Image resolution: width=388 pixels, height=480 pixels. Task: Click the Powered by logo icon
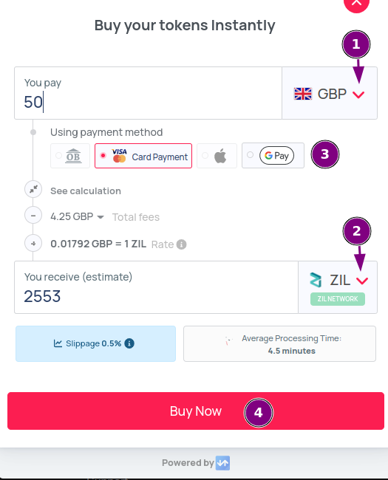click(x=222, y=463)
